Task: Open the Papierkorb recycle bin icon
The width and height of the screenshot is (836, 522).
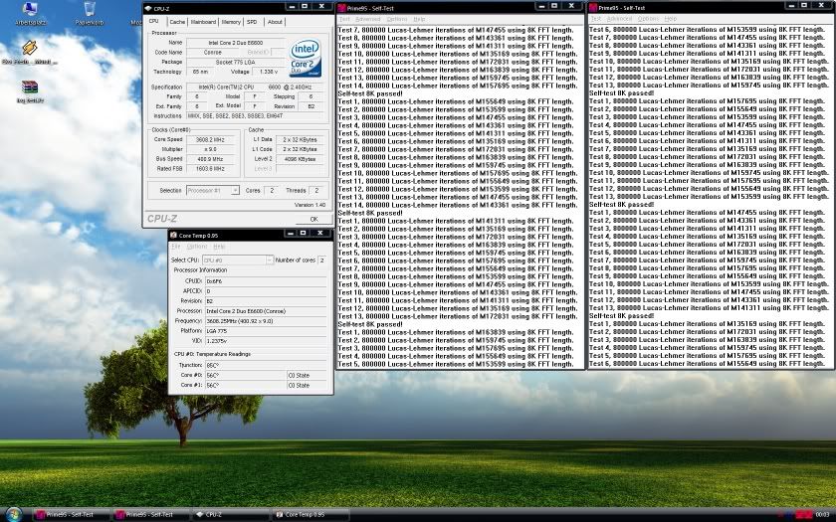Action: (x=90, y=13)
